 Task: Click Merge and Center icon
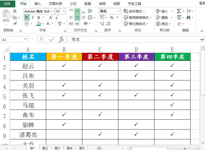click(x=90, y=17)
